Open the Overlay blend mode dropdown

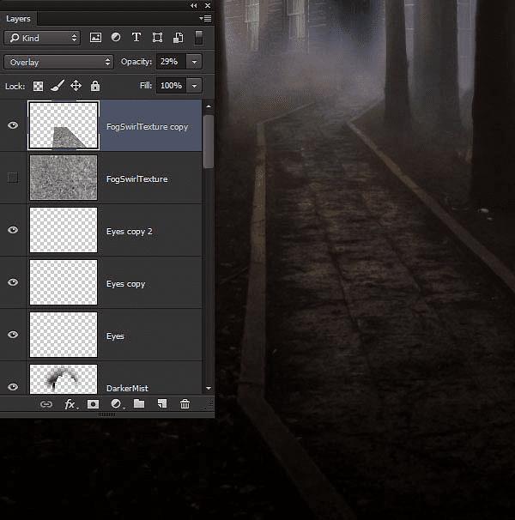58,62
